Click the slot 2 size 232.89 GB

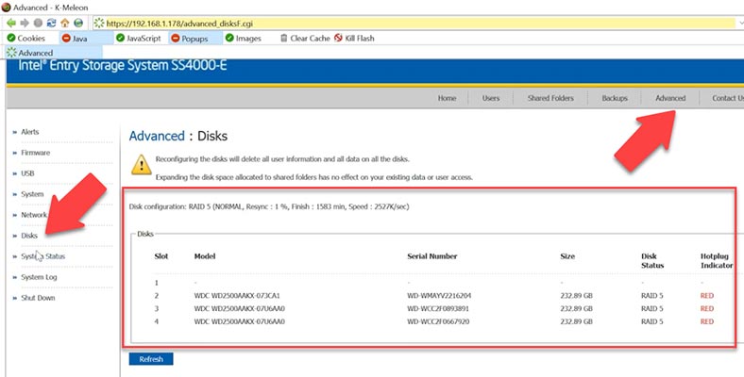[x=576, y=296]
